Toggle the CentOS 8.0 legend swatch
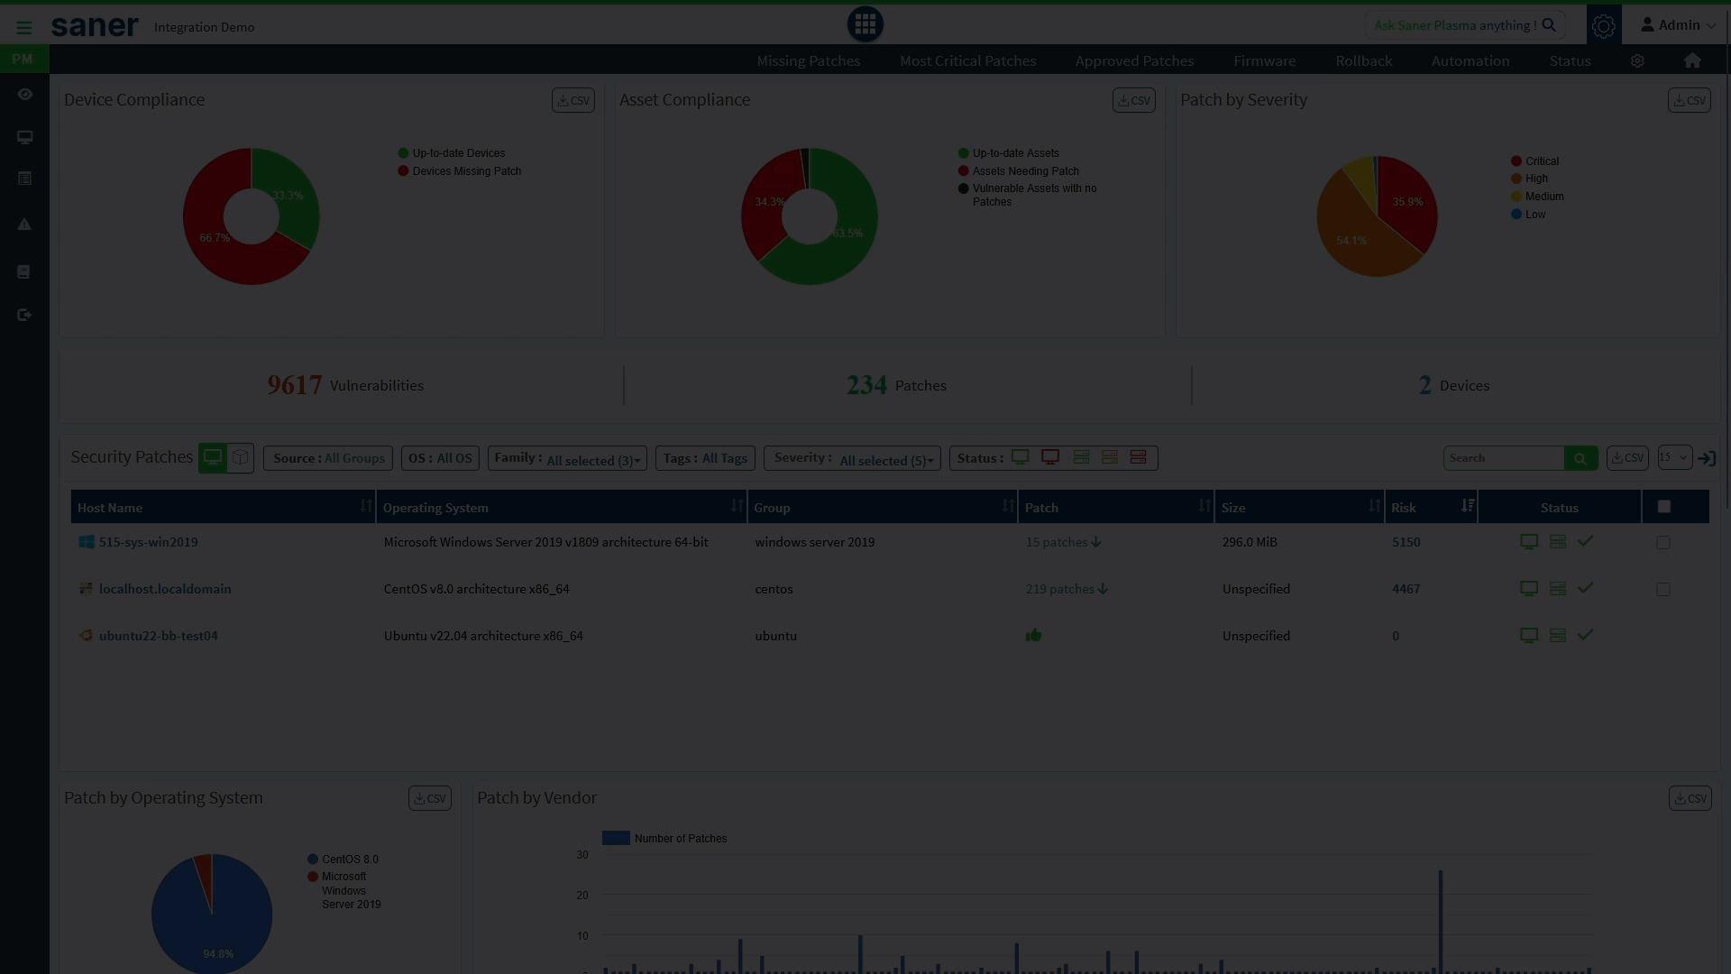Image resolution: width=1731 pixels, height=974 pixels. pyautogui.click(x=313, y=859)
